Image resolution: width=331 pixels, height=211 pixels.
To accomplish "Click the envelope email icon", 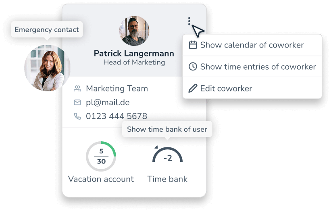I will pos(77,103).
